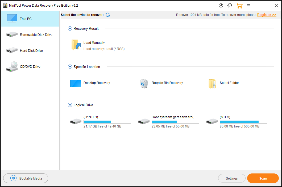Minimize the MiniTool window
The width and height of the screenshot is (282, 187).
(258, 6)
